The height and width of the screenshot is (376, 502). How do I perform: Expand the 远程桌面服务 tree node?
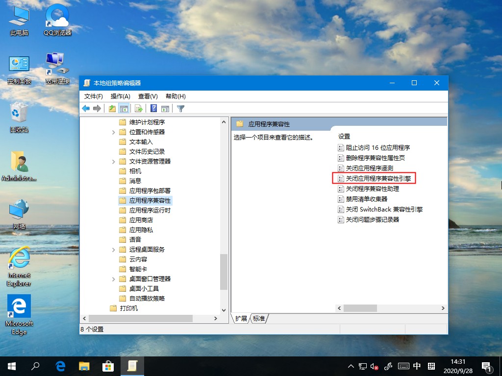pyautogui.click(x=113, y=249)
